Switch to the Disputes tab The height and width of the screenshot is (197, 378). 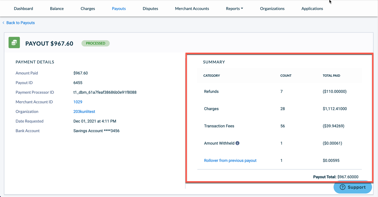(x=150, y=8)
